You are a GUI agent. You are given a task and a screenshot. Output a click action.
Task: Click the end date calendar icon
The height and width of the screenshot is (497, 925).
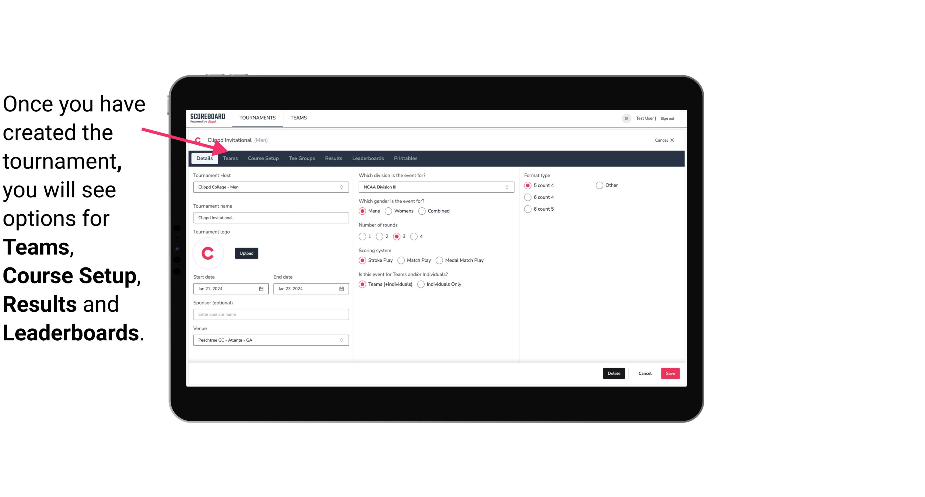342,288
